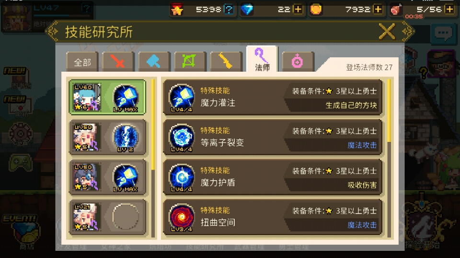Select the LV60 mage hero card
Screen dimensions: 460x258
(107, 97)
